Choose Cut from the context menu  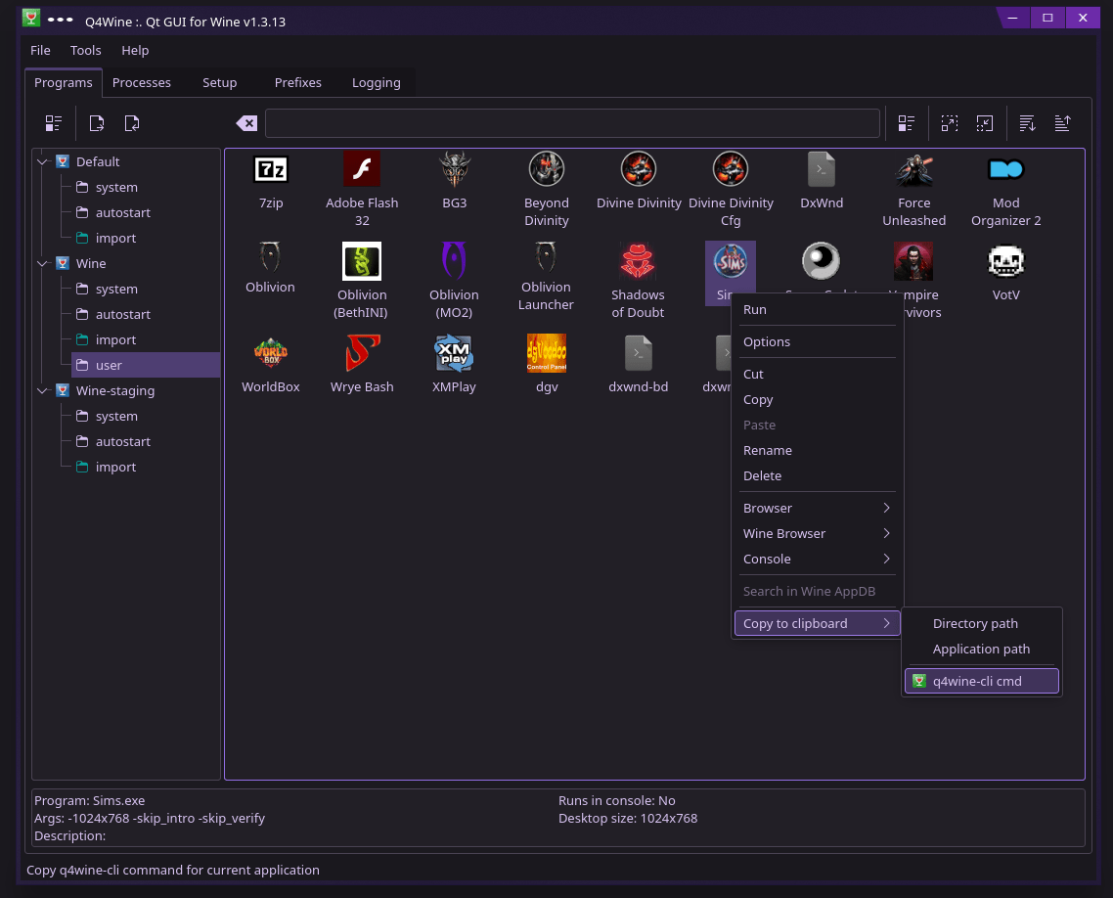(x=817, y=374)
